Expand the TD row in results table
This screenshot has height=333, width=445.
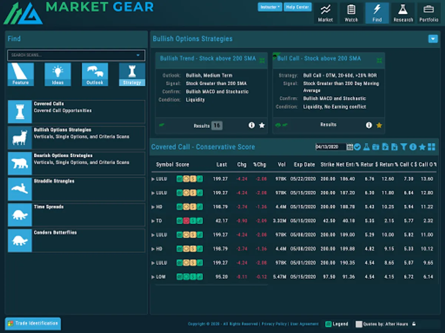[154, 221]
